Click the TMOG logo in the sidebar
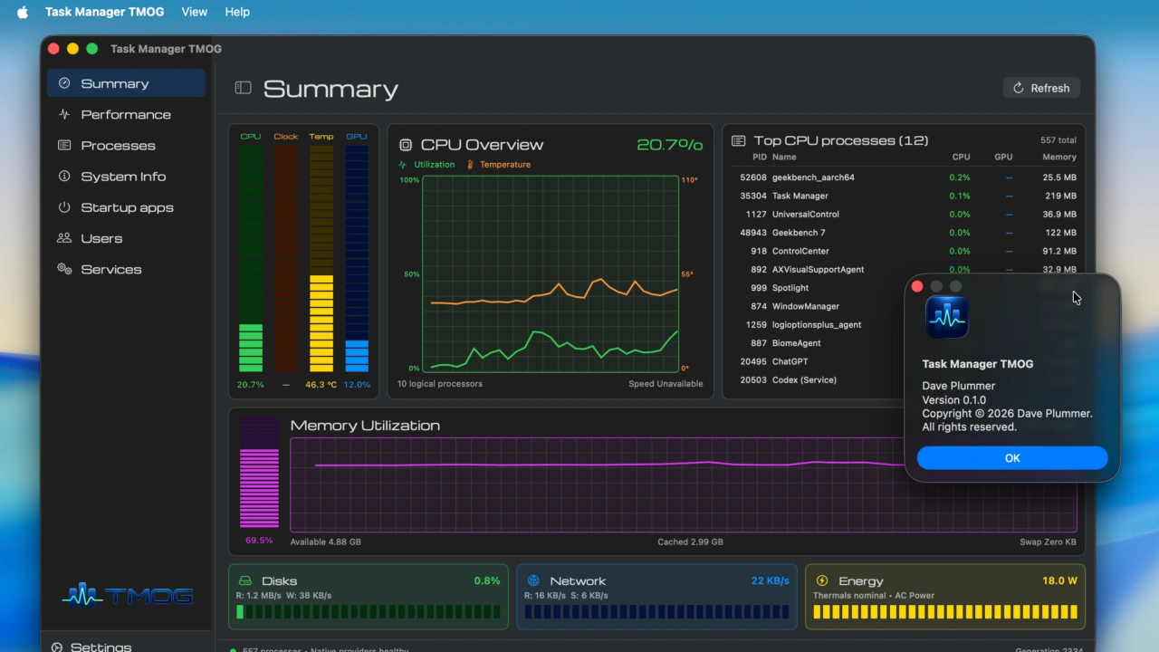The image size is (1159, 652). tap(127, 595)
